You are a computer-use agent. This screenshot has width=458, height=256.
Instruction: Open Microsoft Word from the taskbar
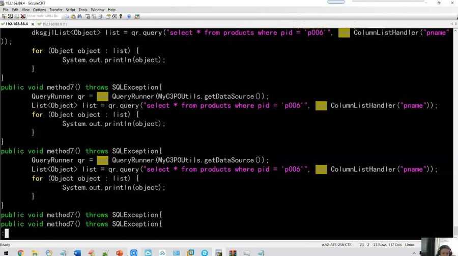pyautogui.click(x=77, y=253)
